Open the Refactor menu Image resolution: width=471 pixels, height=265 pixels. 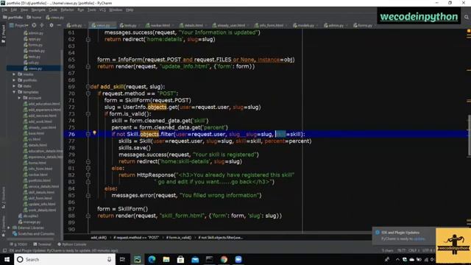tap(67, 10)
